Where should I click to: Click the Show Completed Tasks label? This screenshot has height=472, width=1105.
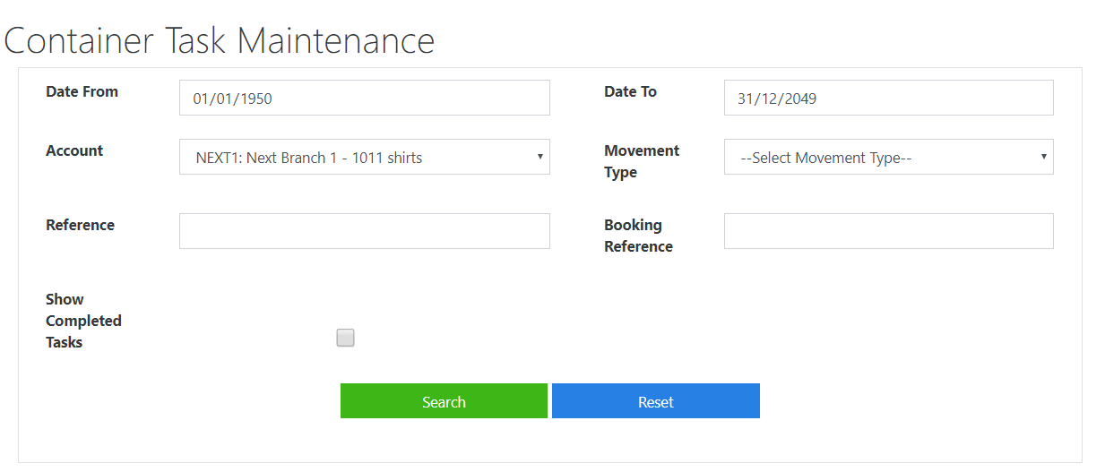83,321
